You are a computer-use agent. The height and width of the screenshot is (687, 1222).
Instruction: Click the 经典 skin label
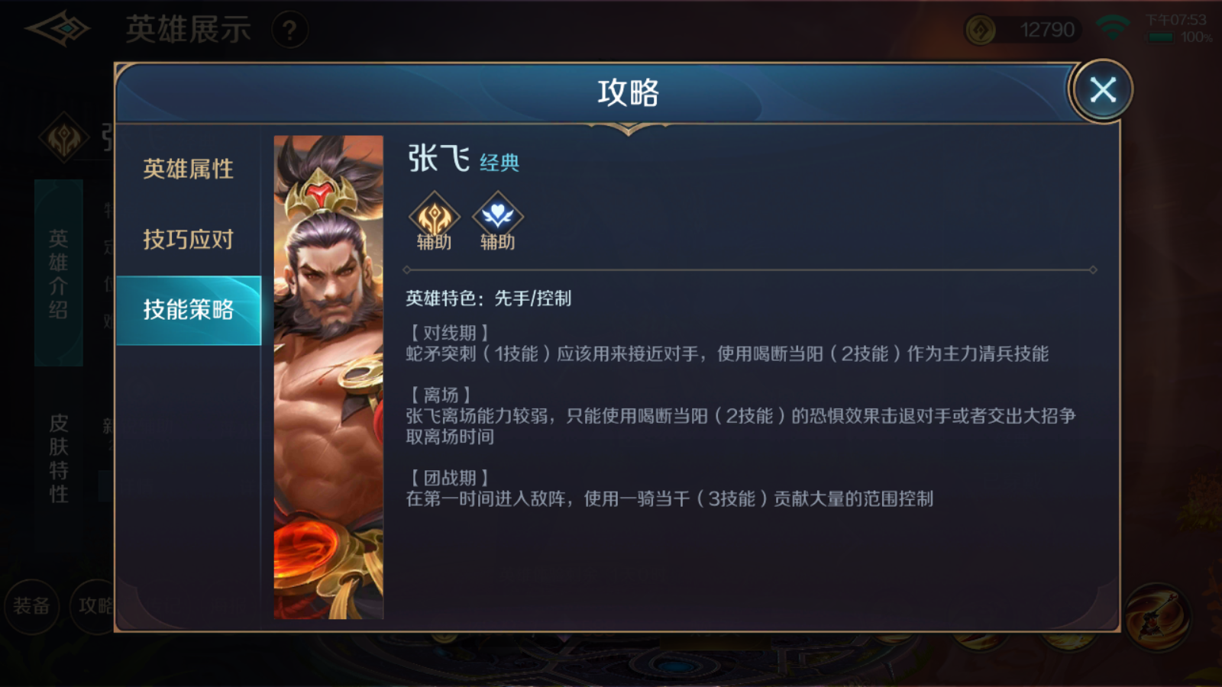click(499, 163)
